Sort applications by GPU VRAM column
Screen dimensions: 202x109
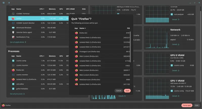pos(70,9)
